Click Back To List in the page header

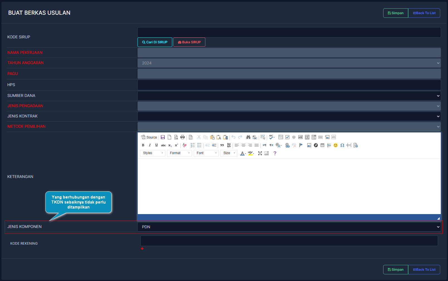(x=424, y=13)
